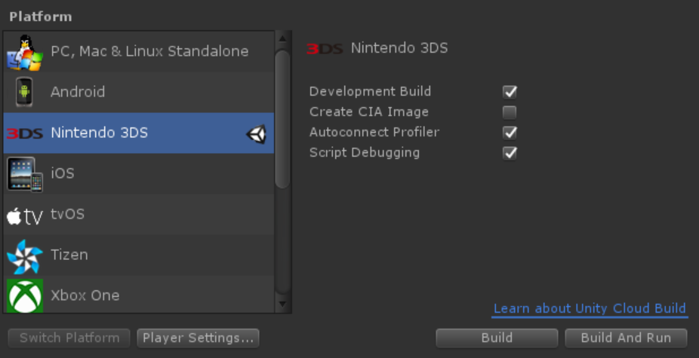699x358 pixels.
Task: Click the Build And Run button
Action: (626, 338)
